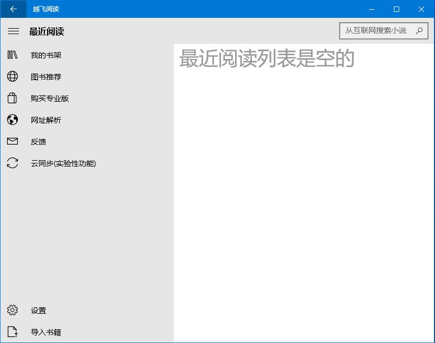
Task: Click the 从互联网搜索小说 search box
Action: (x=379, y=31)
